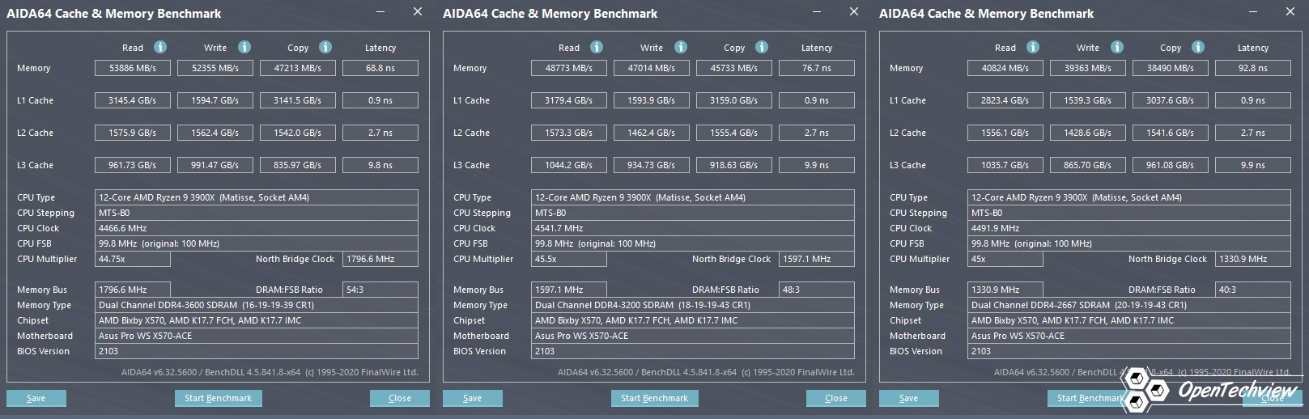Select L3 cache write 865.70 GB/s

click(x=1088, y=165)
